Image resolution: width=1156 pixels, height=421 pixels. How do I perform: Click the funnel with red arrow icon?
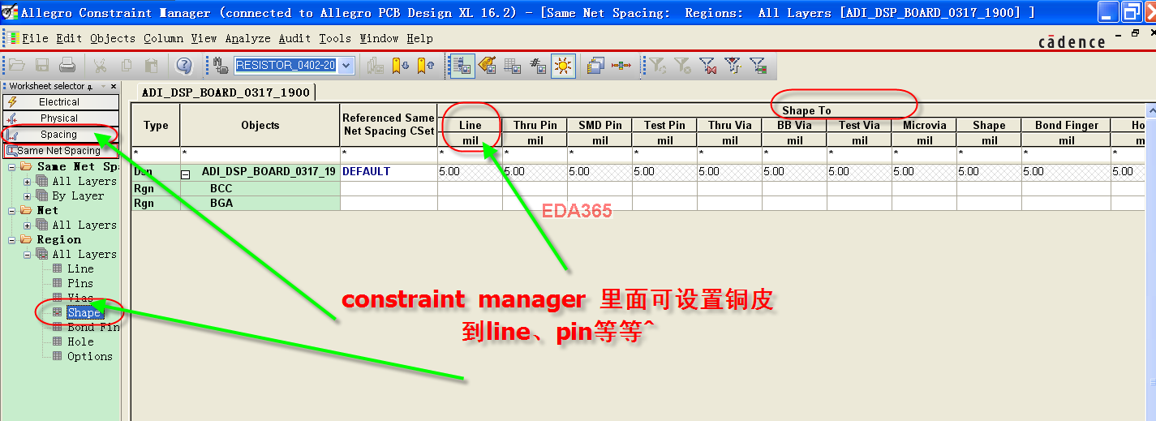point(733,66)
